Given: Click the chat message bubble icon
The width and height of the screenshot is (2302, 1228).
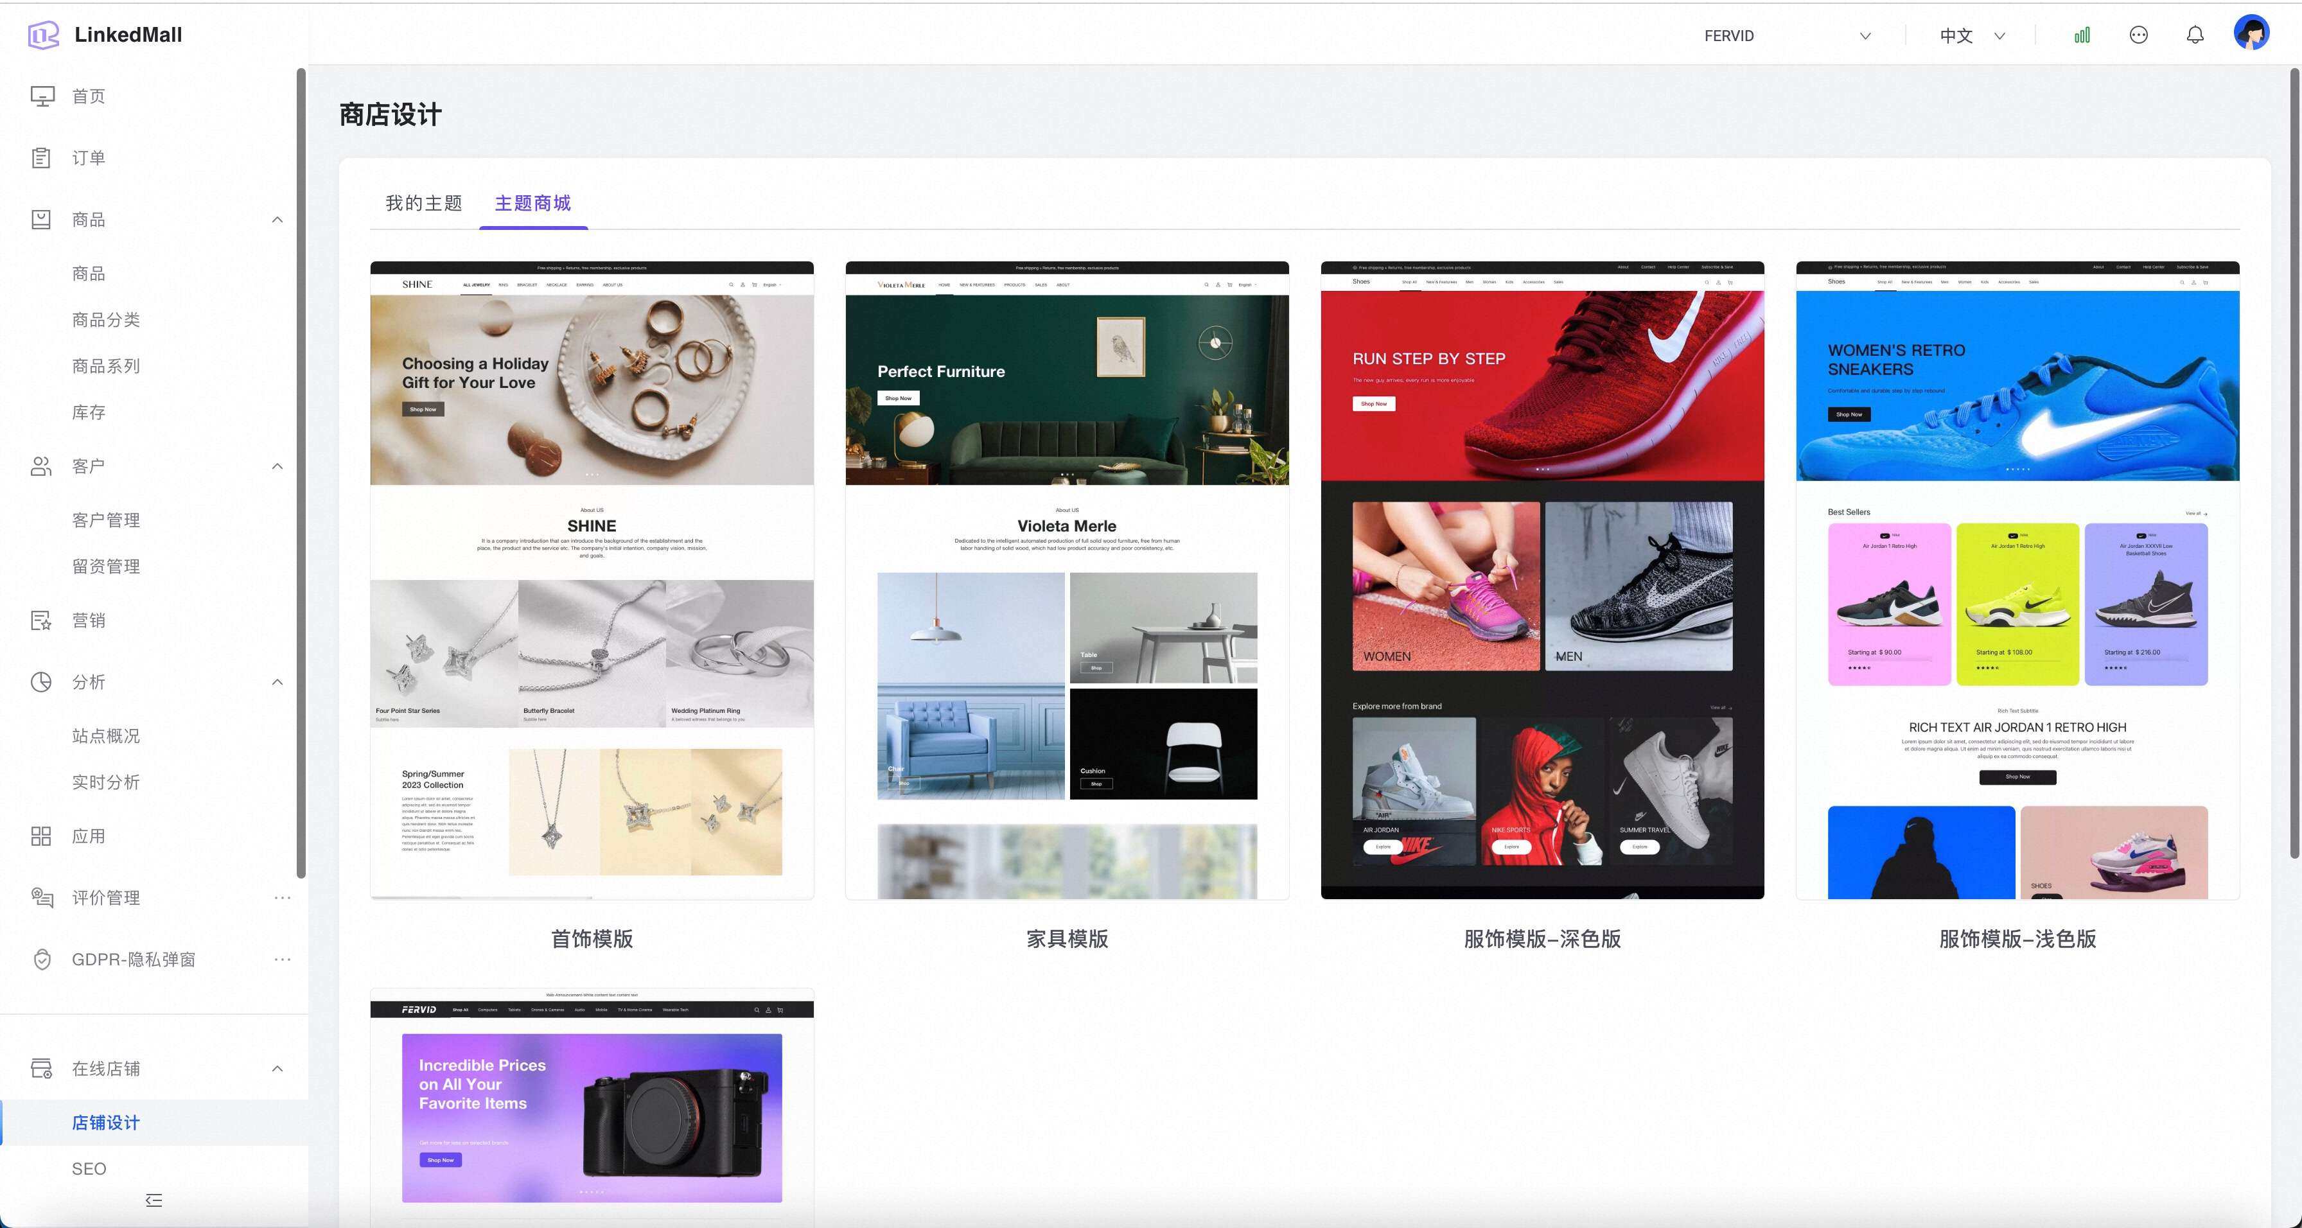Looking at the screenshot, I should (x=2138, y=35).
